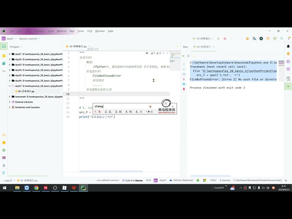Viewport: 292px width, 219px height.
Task: Print the console output
Action: click(184, 84)
